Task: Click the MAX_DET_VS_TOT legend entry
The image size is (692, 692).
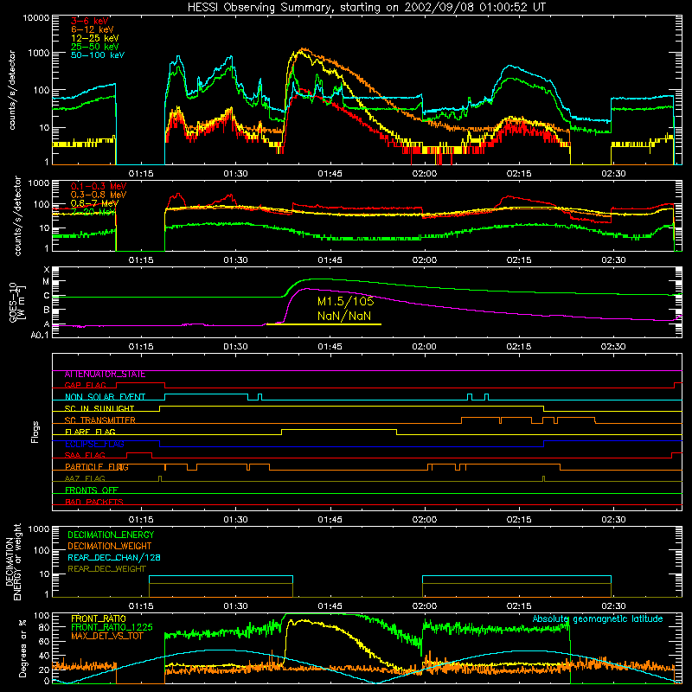Action: tap(106, 636)
